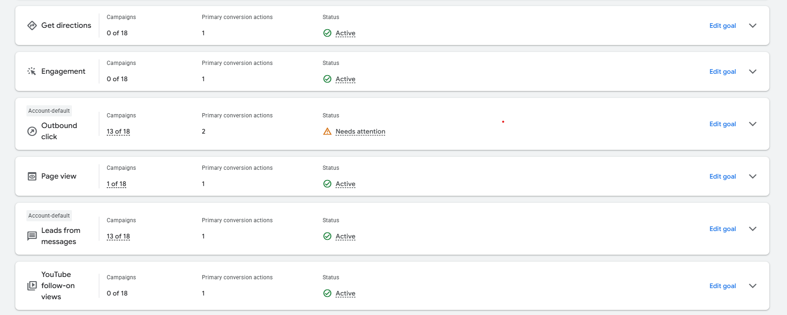Open 1 of 18 campaigns for Page view
This screenshot has height=315, width=787.
(116, 184)
